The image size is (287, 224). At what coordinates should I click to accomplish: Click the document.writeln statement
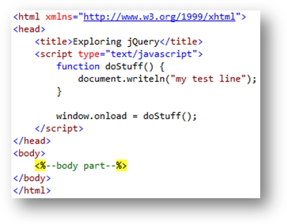168,79
